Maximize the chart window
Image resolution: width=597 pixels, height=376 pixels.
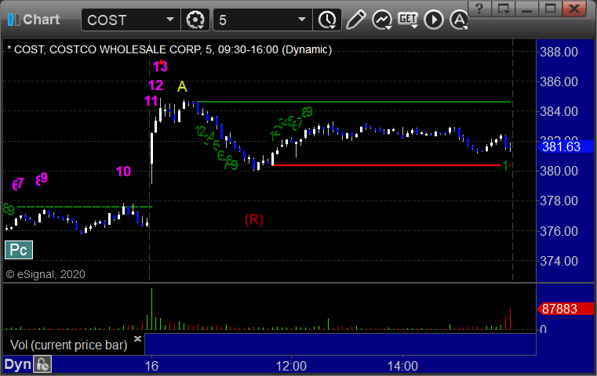tap(550, 9)
